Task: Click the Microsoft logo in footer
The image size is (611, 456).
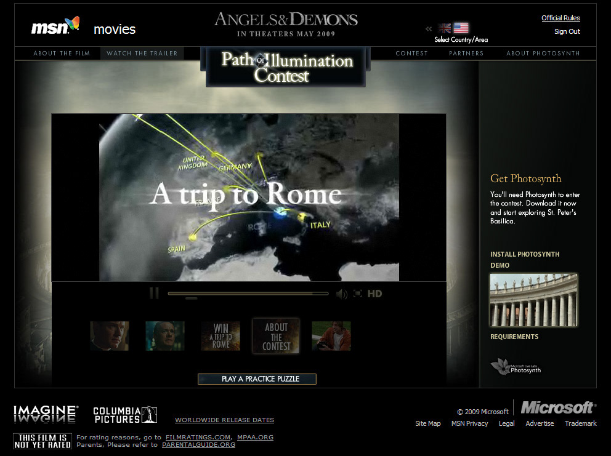Action: (x=559, y=408)
